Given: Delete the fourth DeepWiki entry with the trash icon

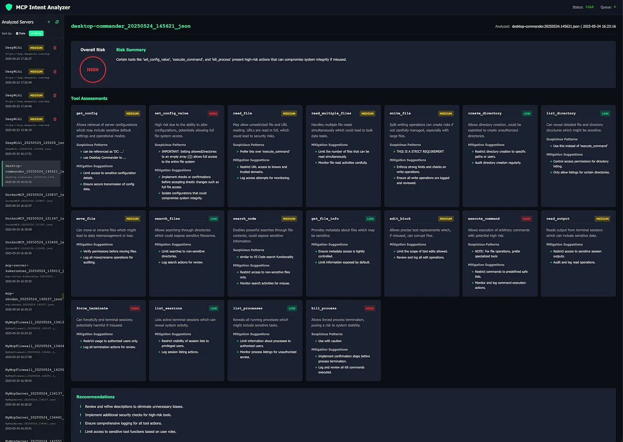Looking at the screenshot, I should [x=55, y=119].
